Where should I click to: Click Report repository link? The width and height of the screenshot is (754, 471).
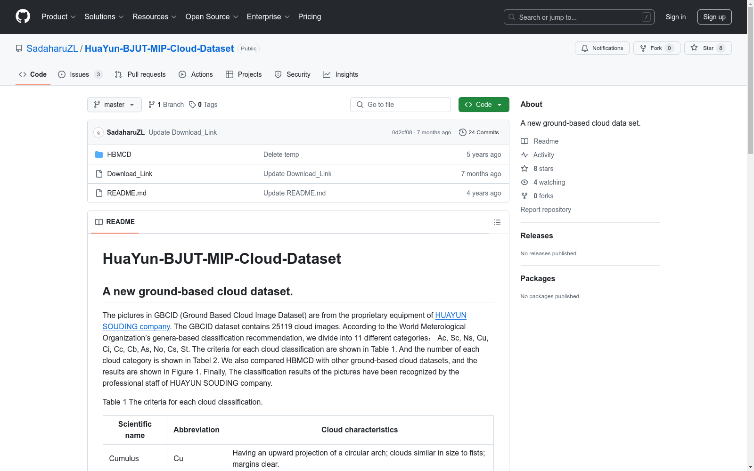[x=546, y=210]
